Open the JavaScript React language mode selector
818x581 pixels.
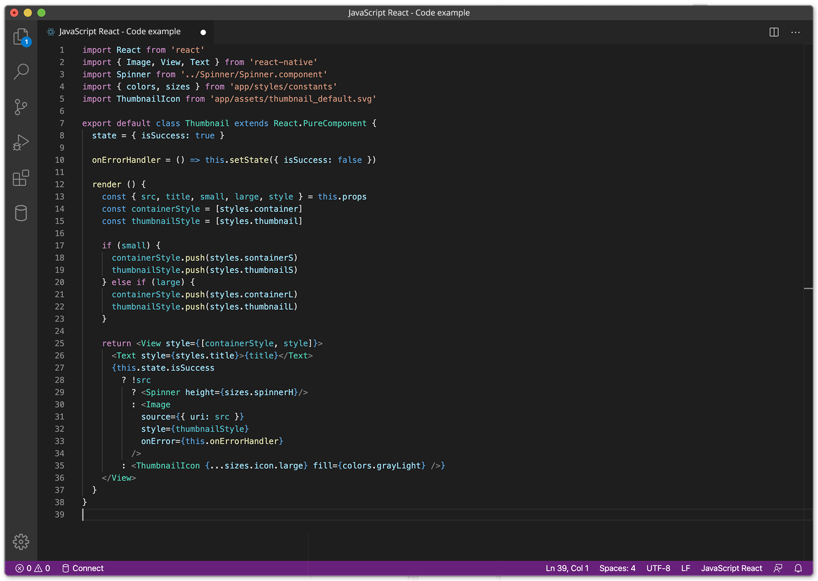point(731,568)
